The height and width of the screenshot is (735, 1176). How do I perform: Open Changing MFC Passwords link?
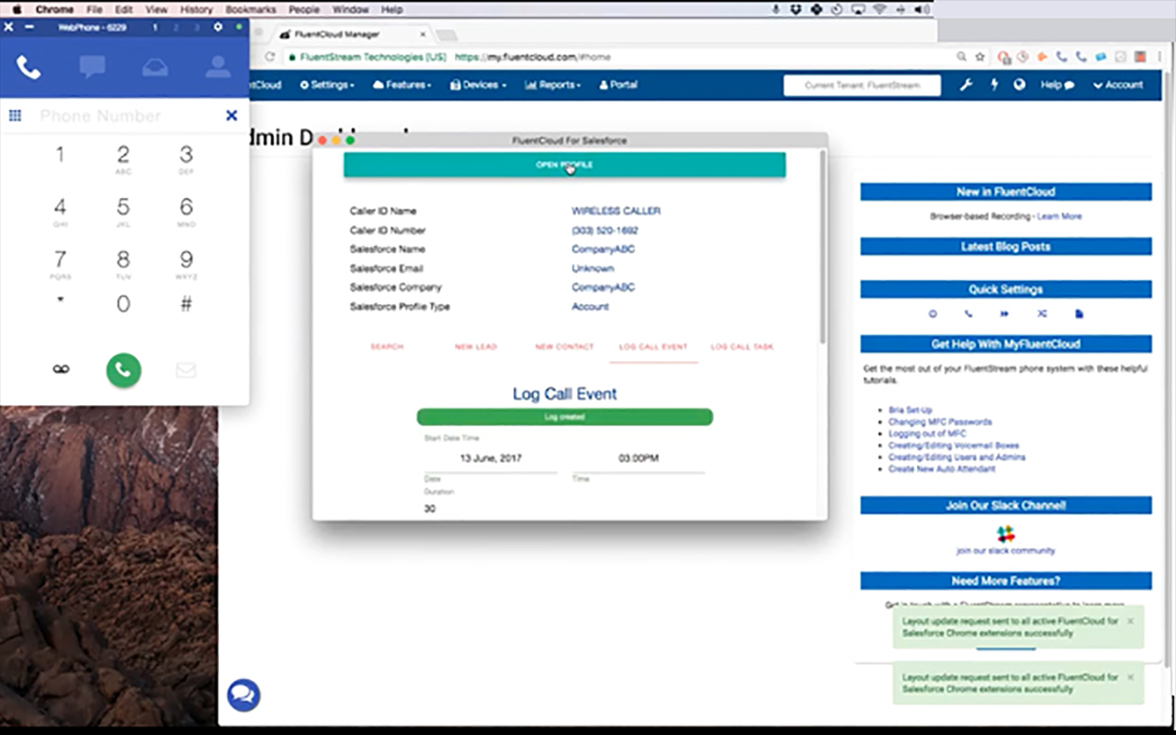coord(940,422)
